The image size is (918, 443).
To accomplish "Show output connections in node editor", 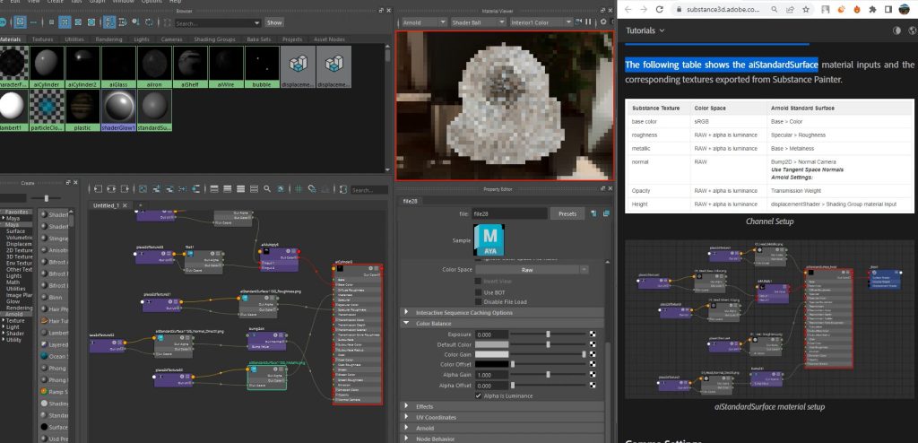I will (x=126, y=189).
